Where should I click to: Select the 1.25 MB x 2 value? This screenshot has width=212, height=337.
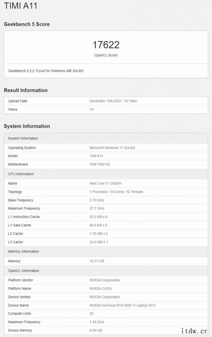point(99,234)
